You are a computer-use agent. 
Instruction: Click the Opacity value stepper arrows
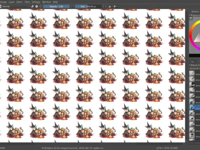[x=71, y=6]
